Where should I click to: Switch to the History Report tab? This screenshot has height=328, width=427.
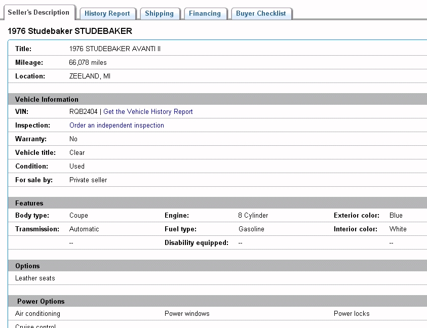pos(107,14)
